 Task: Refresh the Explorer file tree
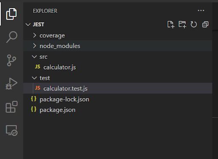pyautogui.click(x=194, y=24)
